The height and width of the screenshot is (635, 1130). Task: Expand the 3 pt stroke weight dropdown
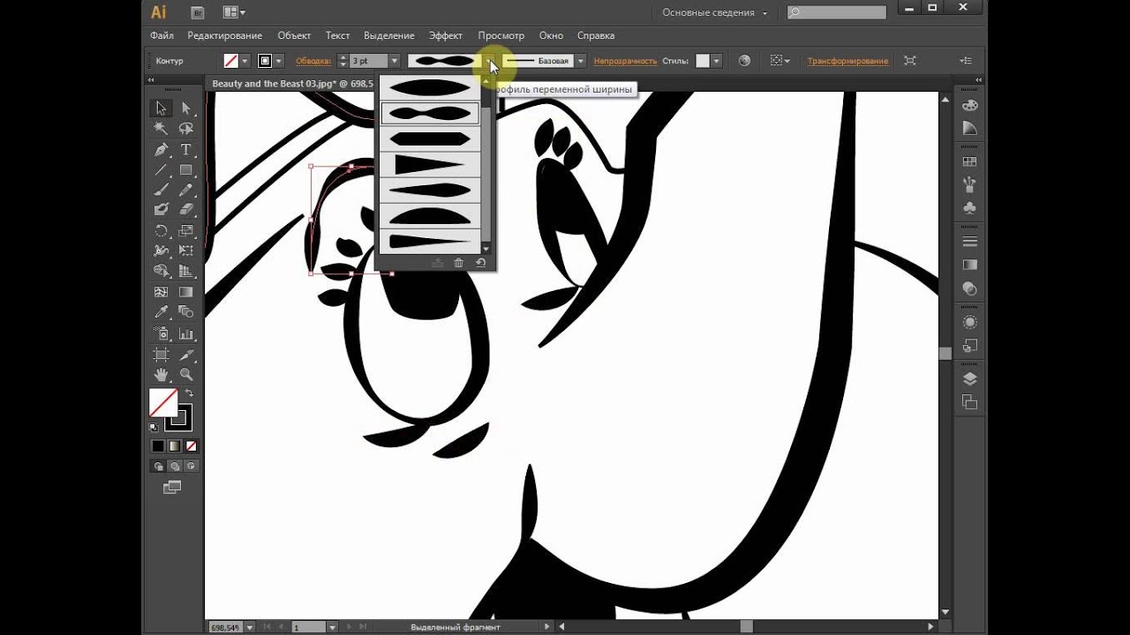(394, 61)
